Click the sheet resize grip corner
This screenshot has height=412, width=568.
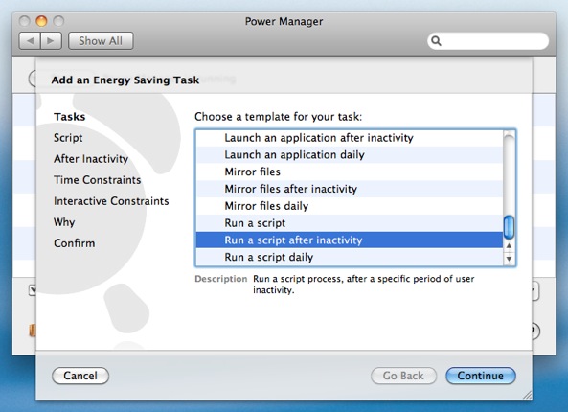pos(527,395)
